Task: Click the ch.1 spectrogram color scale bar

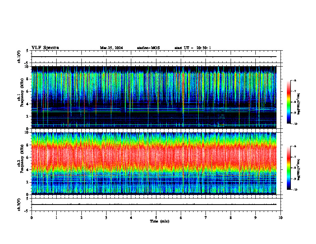Action: [x=289, y=102]
